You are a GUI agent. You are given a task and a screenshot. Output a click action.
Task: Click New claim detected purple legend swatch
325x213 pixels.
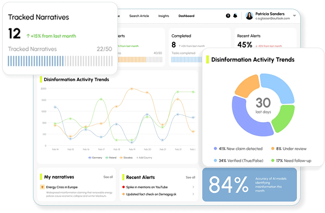[215, 149]
